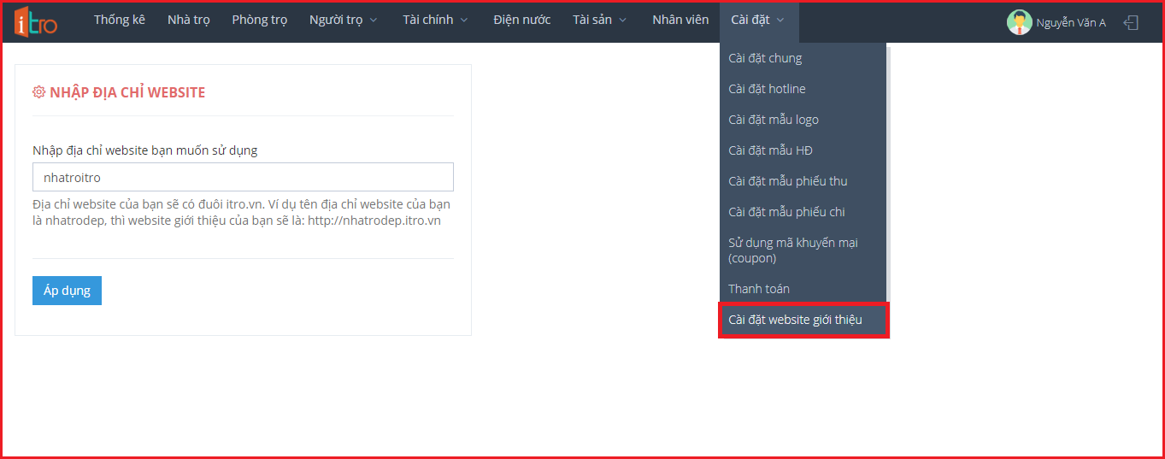Click the gear icon beside NHẬP ĐỊA CHỈ WEBSITE
The image size is (1165, 459).
[x=38, y=92]
